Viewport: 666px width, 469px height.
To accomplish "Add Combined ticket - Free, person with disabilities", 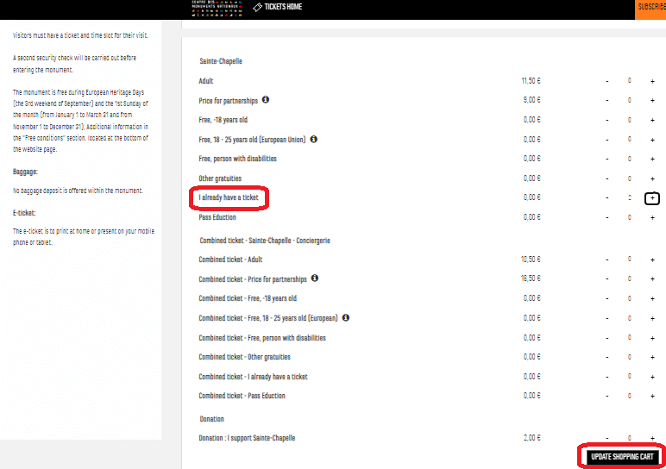I will [652, 338].
